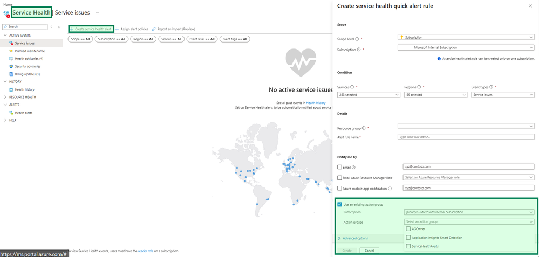
Task: Collapse the ACTIVE EVENTS section
Action: pyautogui.click(x=5, y=36)
